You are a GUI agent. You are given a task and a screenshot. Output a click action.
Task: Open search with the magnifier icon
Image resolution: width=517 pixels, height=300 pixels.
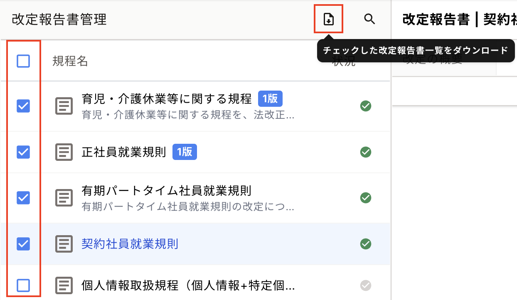point(369,19)
